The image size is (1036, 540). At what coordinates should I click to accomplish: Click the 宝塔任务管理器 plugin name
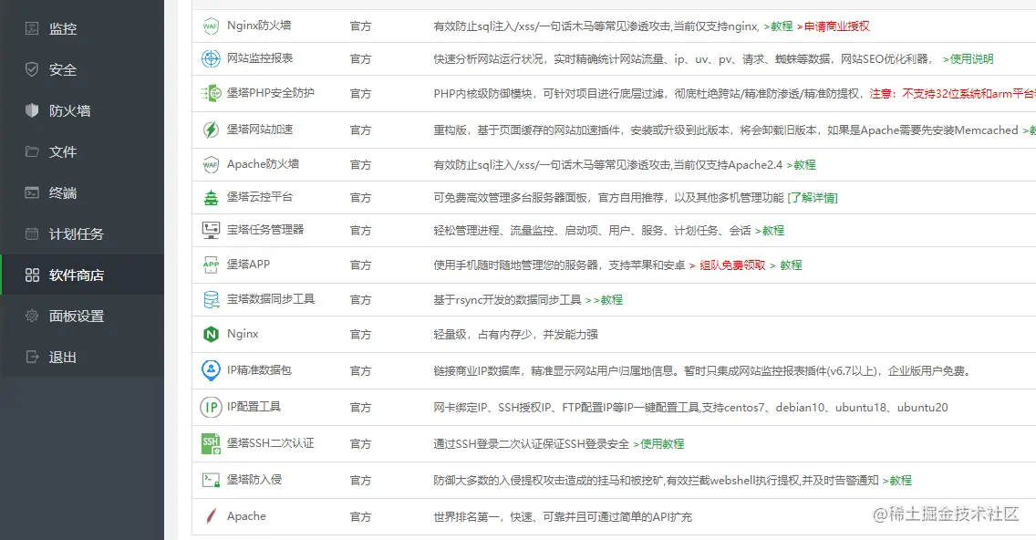tap(265, 229)
